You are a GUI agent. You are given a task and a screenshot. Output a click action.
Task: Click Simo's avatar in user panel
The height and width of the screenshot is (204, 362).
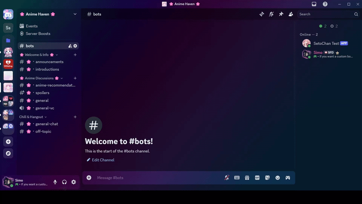click(8, 182)
